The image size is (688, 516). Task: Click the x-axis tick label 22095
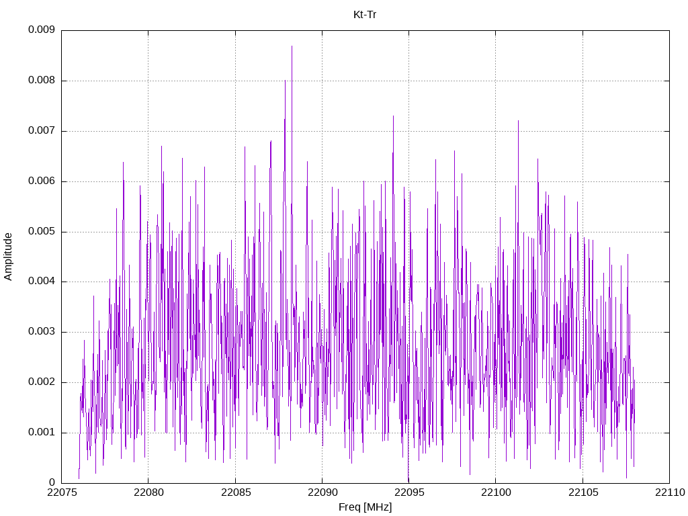409,492
